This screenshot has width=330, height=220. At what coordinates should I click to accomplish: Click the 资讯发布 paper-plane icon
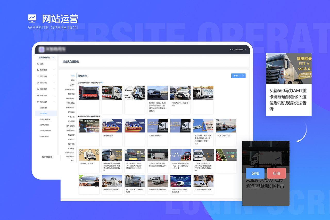click(38, 76)
